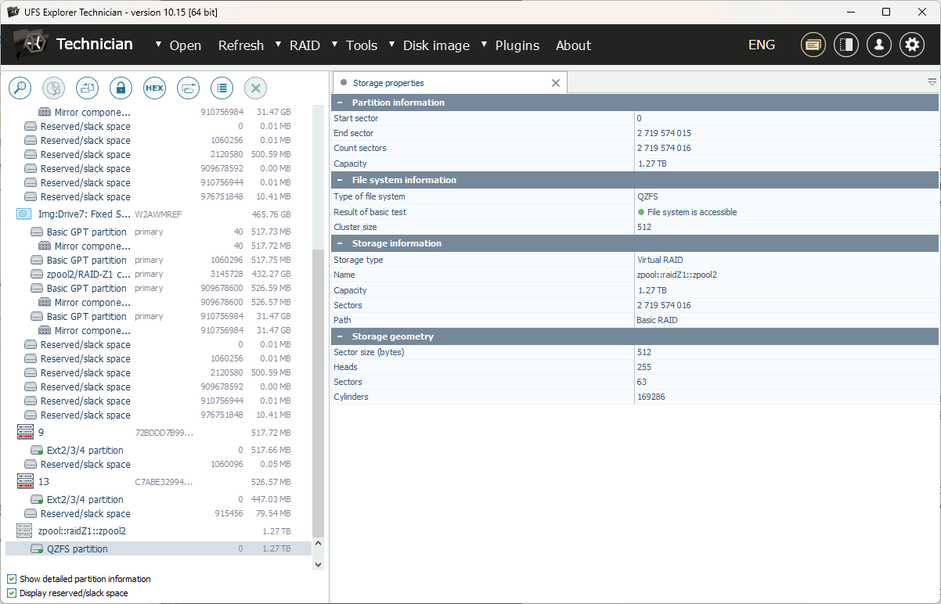Disable Display reserved/slack space
941x604 pixels.
click(11, 593)
